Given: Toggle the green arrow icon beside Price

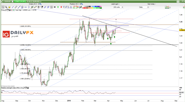Looking at the screenshot, I should pyautogui.click(x=14, y=10).
